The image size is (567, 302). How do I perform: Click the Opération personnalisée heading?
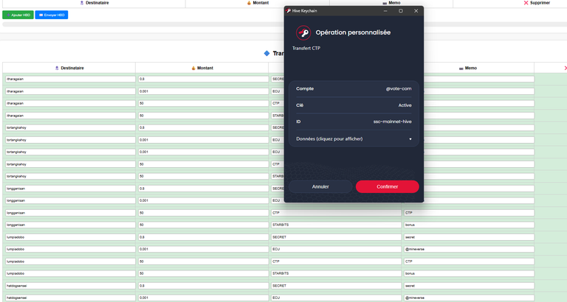[353, 32]
